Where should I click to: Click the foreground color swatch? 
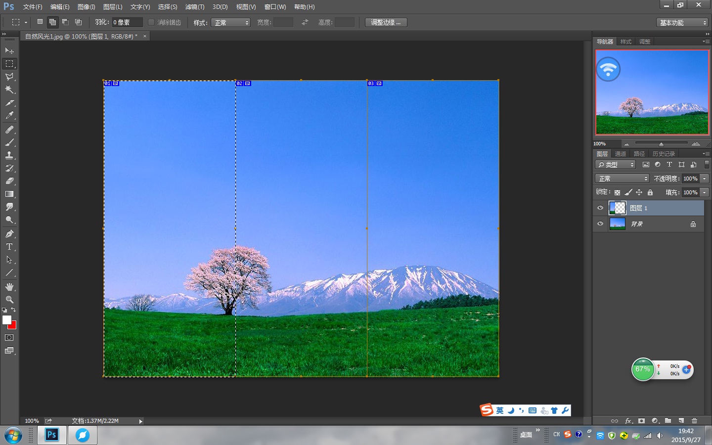(x=7, y=320)
